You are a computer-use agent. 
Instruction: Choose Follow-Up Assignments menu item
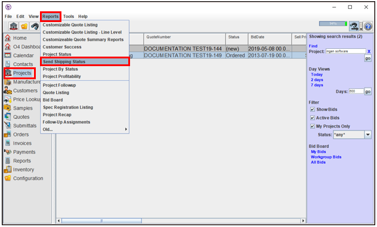(85, 122)
